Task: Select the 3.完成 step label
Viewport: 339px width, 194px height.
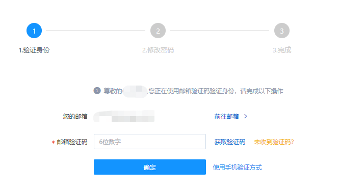Action: 282,50
